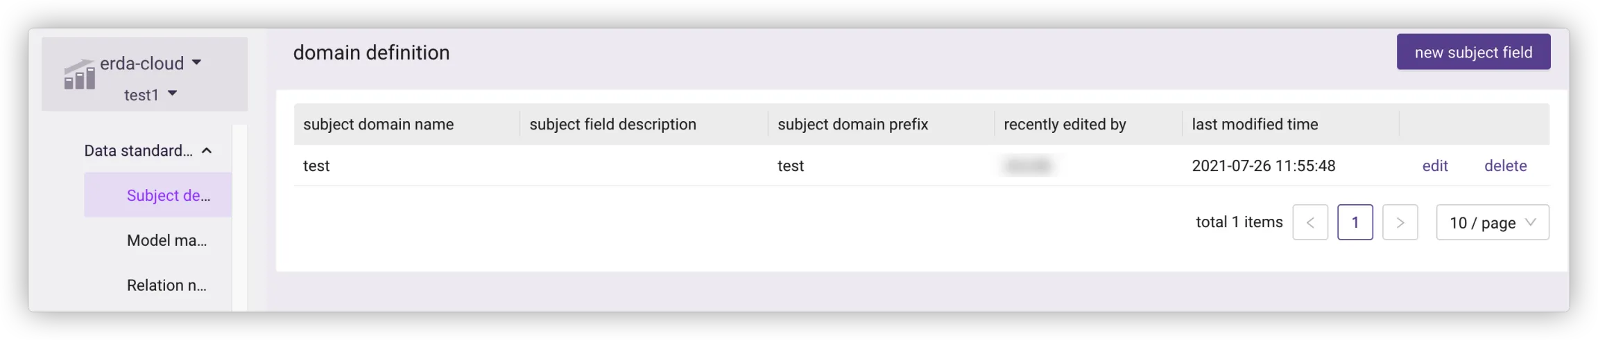Click the erda-cloud logo icon
This screenshot has width=1598, height=340.
[79, 75]
